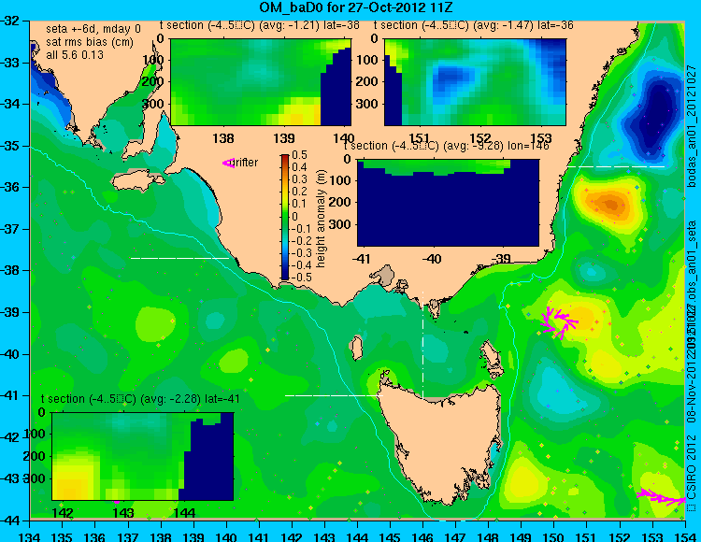Click the white dashed section line at latitude -38
701x542 pixels.
(179, 258)
